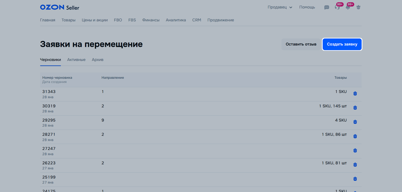This screenshot has height=192, width=402.
Task: Remove draft 27247 using trash icon
Action: [x=355, y=151]
